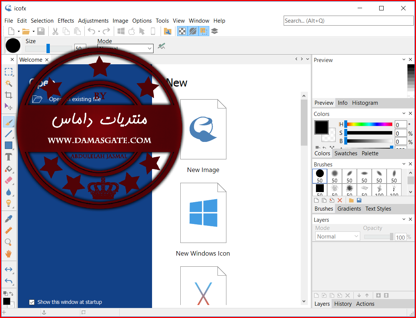Choose the Paint Bucket fill tool
This screenshot has height=318, width=416.
[x=9, y=169]
